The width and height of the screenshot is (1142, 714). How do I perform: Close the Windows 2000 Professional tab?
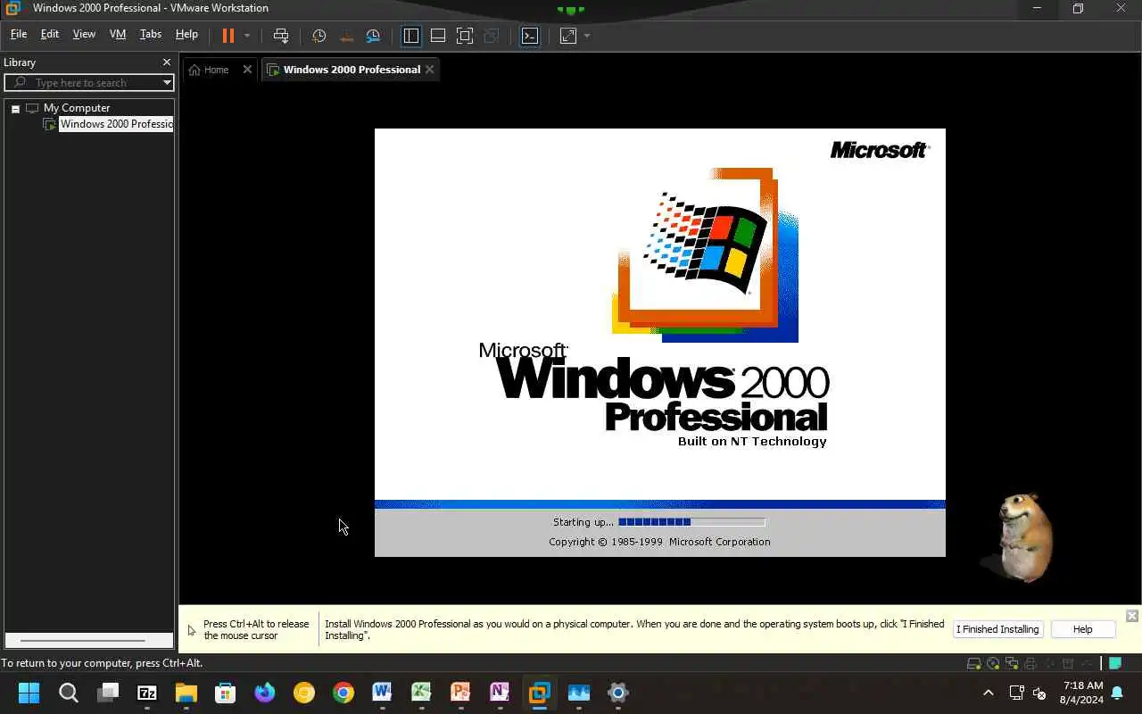coord(430,70)
